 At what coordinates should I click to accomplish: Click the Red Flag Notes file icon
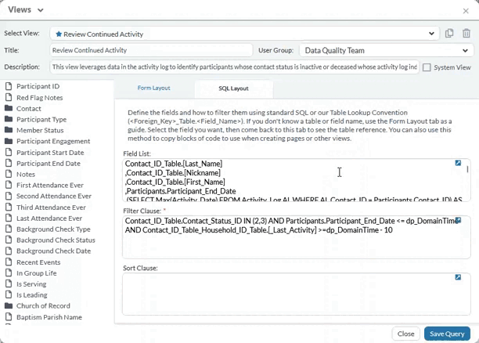(9, 98)
